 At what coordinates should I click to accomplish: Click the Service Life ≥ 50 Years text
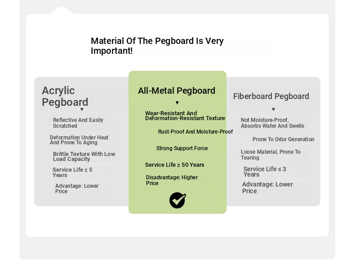click(174, 165)
